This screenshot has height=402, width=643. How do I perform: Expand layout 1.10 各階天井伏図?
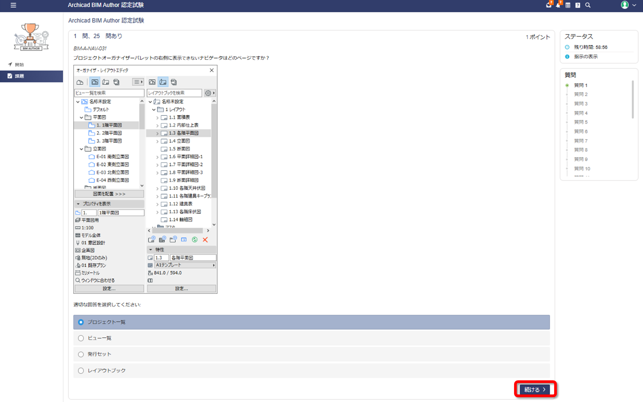157,188
